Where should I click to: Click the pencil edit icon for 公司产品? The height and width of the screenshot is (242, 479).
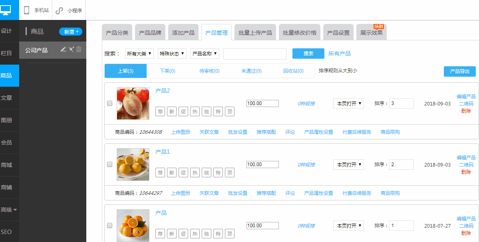pos(63,49)
